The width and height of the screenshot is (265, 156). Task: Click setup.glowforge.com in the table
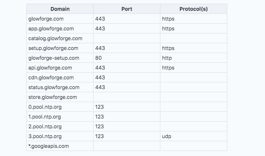[x=53, y=48]
